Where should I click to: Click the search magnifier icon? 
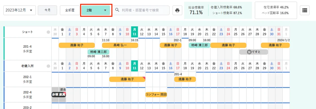[117, 10]
